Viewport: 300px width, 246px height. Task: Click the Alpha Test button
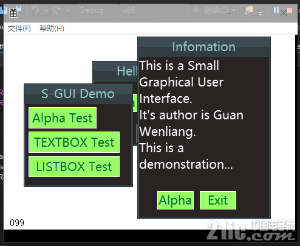63,118
